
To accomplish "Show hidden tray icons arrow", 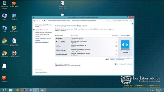I will (x=145, y=90).
